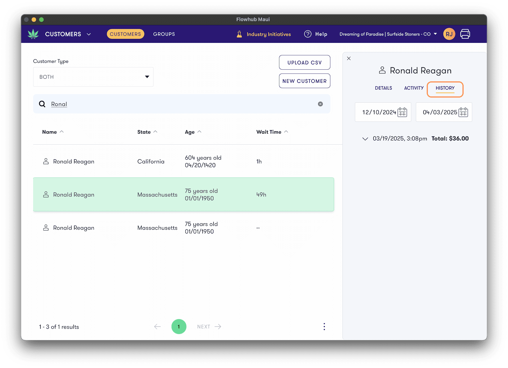Click the Flowhub cannabis leaf logo
The image size is (508, 368).
point(33,34)
